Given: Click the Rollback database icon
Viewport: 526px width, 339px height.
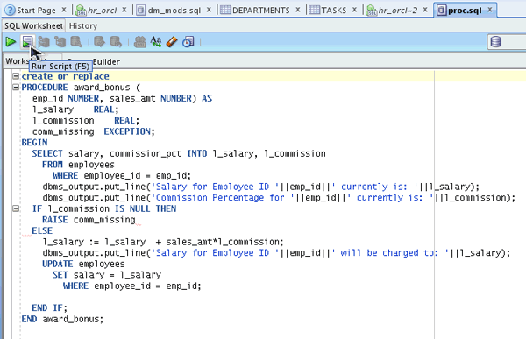Looking at the screenshot, I should (x=116, y=42).
